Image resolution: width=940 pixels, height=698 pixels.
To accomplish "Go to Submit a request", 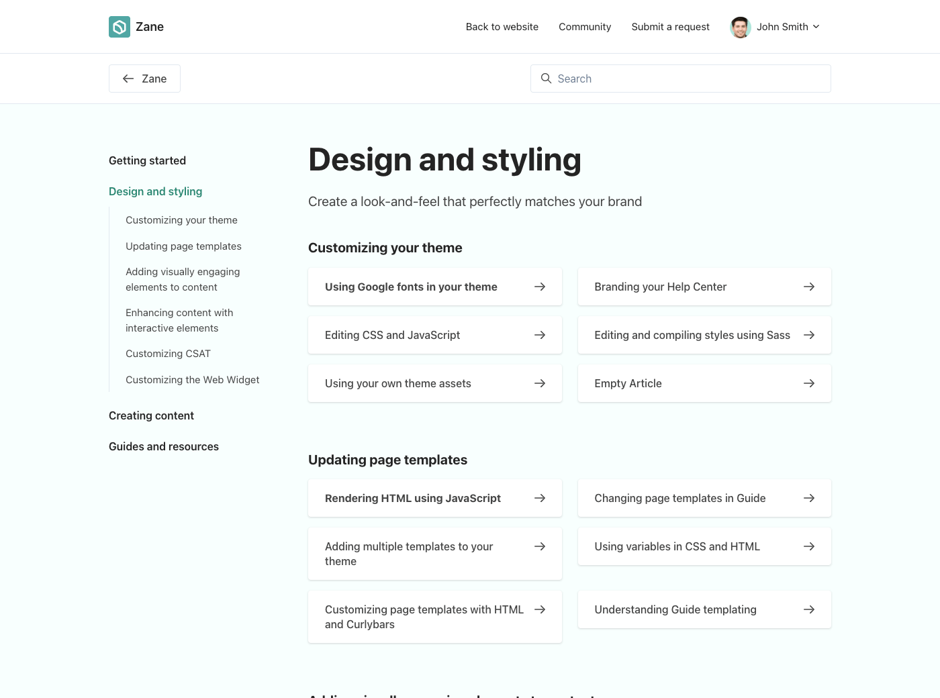I will tap(670, 27).
